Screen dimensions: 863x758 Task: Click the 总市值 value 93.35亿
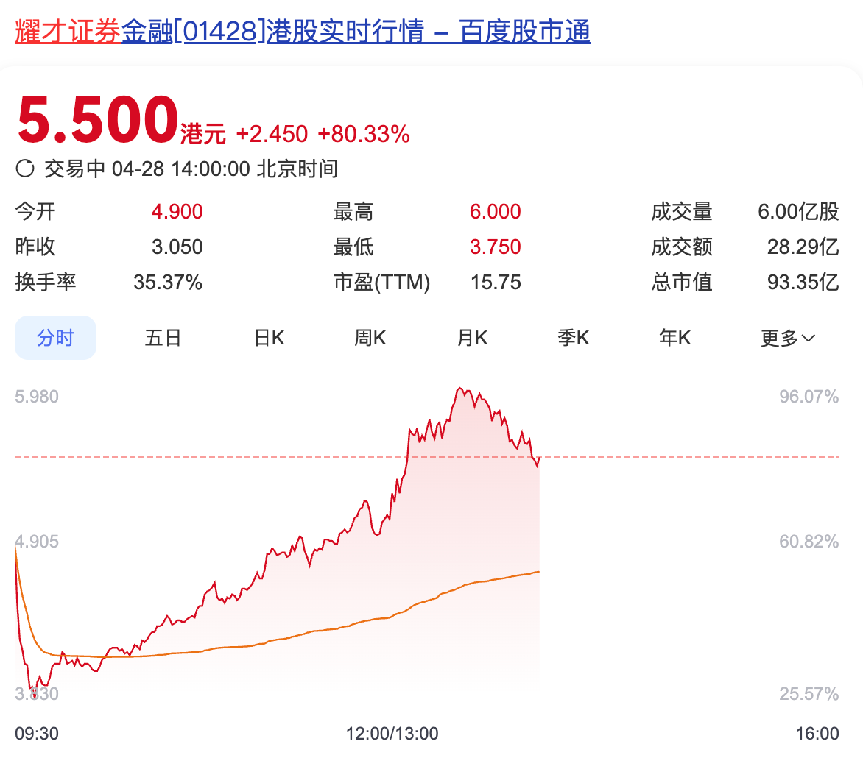tap(803, 282)
